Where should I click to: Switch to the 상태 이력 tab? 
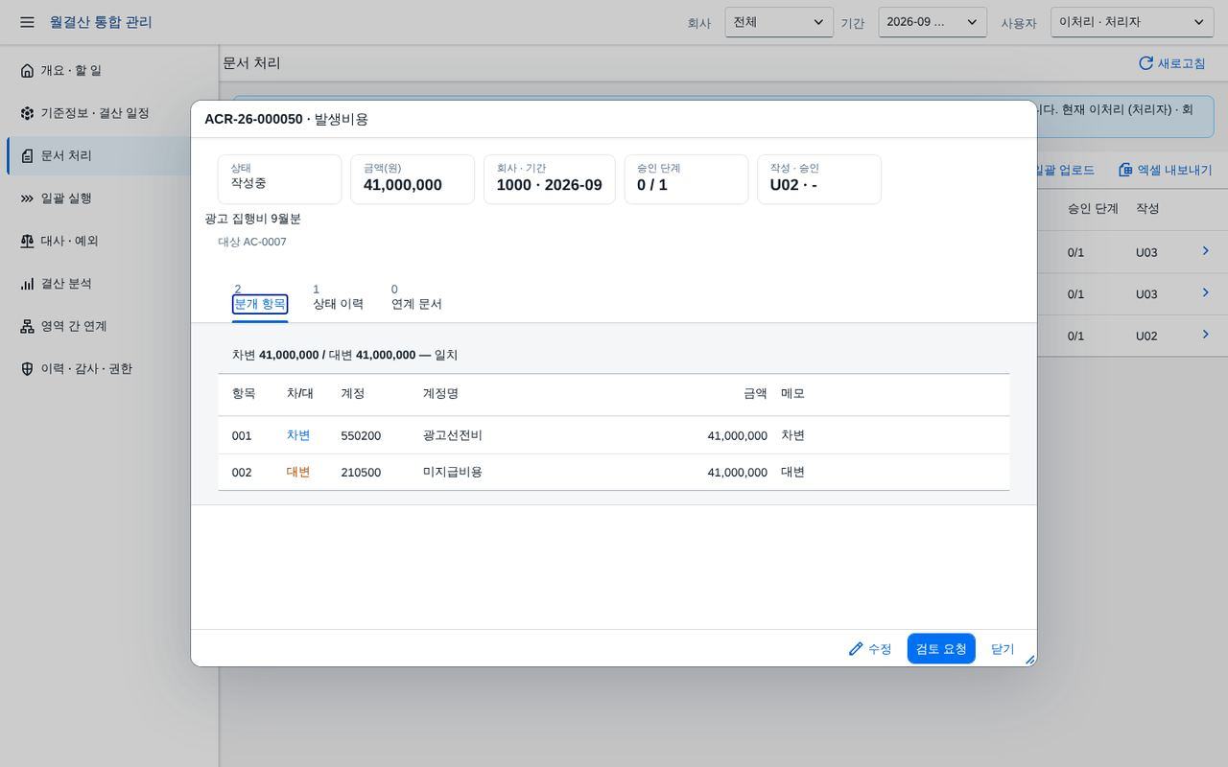[338, 298]
